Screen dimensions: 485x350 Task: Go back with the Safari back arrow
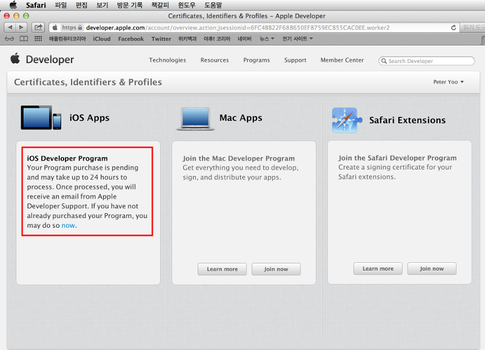(x=10, y=27)
